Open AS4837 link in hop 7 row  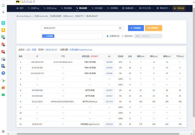109,96
